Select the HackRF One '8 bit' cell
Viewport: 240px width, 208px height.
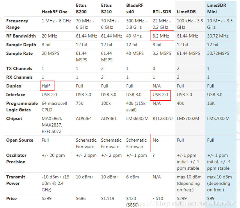46,45
